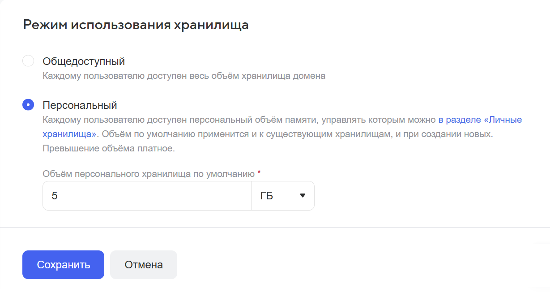Image resolution: width=550 pixels, height=297 pixels.
Task: Click the horizontal divider above the buttons
Action: pos(275,228)
